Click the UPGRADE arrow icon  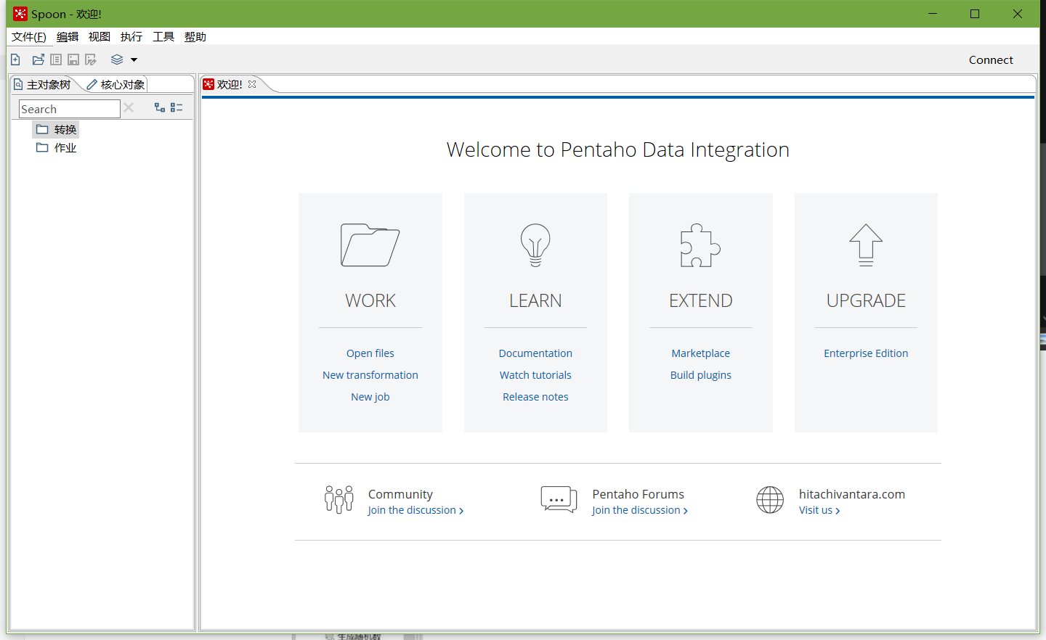pos(866,245)
